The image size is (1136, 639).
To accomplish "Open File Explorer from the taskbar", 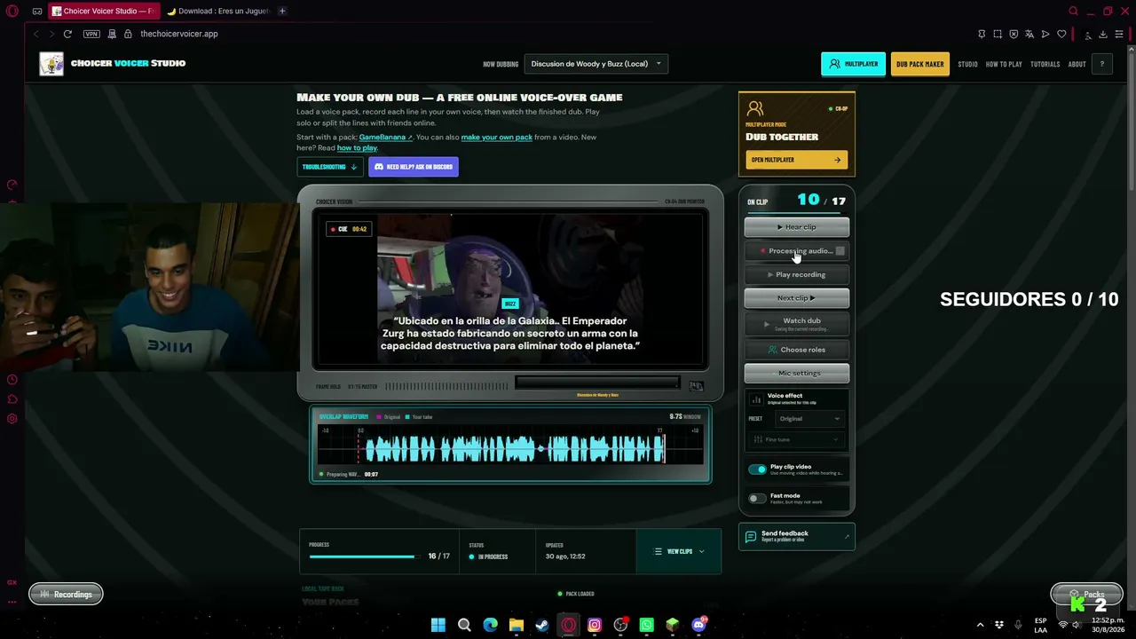I will 517,625.
